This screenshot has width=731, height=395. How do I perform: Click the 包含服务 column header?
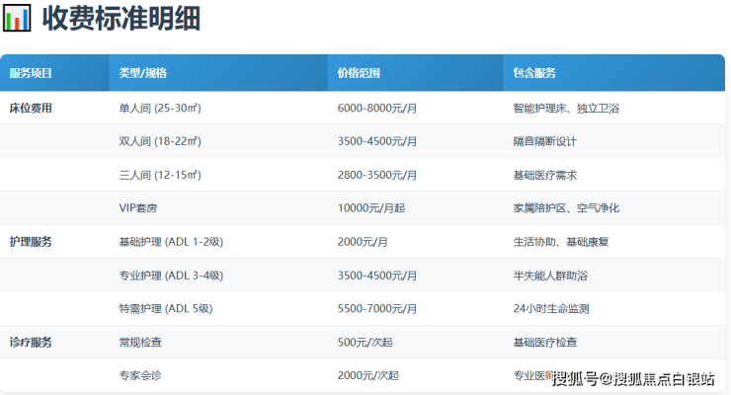tap(534, 73)
